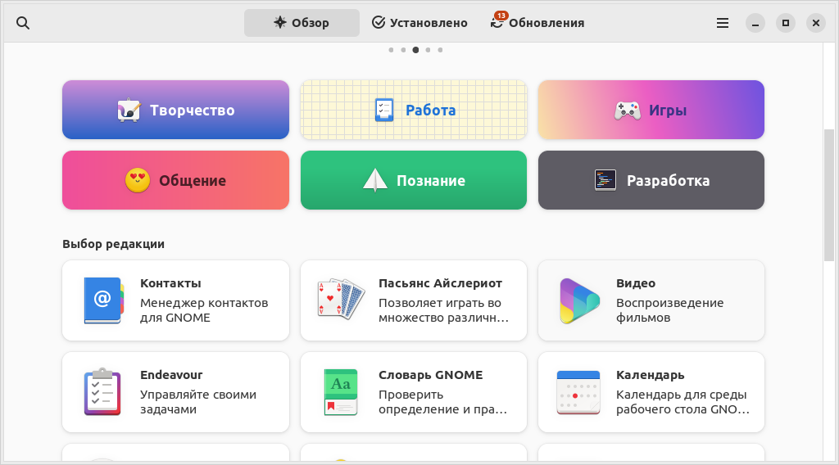Open the Словарь GNOME app title
This screenshot has width=839, height=465.
coord(431,375)
